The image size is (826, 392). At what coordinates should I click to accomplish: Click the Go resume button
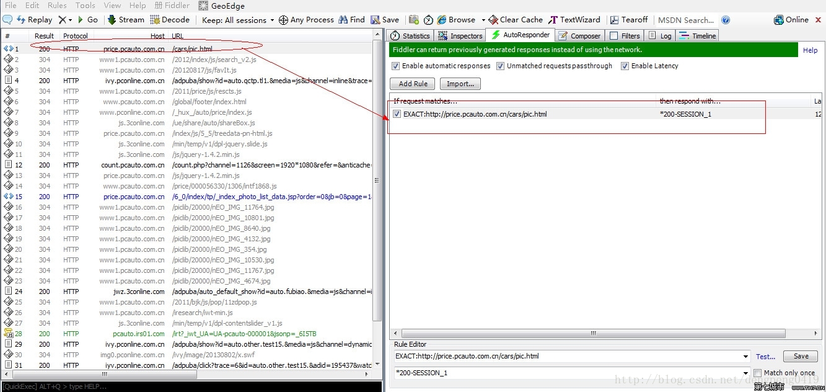(x=87, y=20)
